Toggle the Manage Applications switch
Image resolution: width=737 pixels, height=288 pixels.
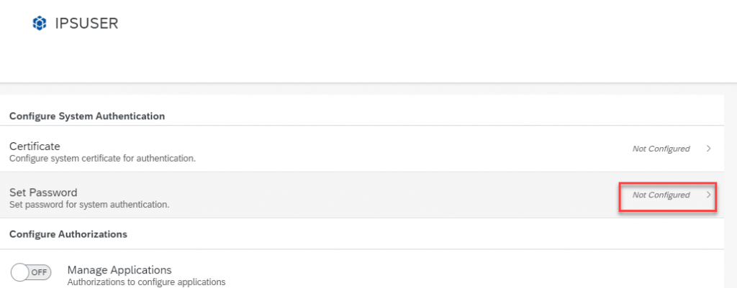pos(30,272)
